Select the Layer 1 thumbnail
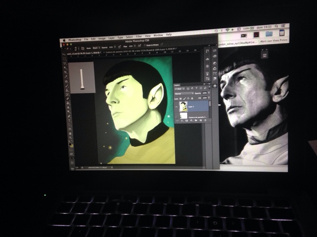 pos(183,107)
